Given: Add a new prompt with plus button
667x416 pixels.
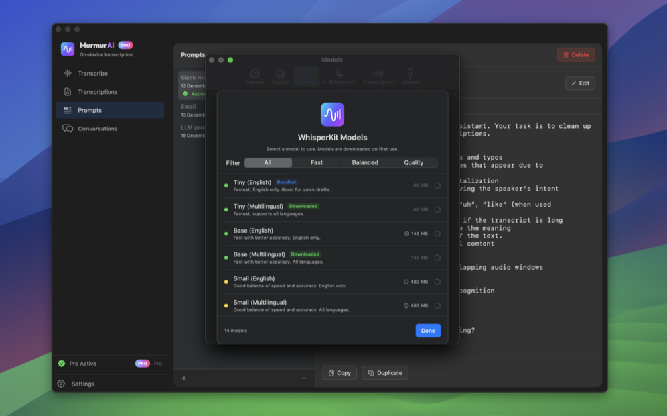Looking at the screenshot, I should click(x=184, y=378).
